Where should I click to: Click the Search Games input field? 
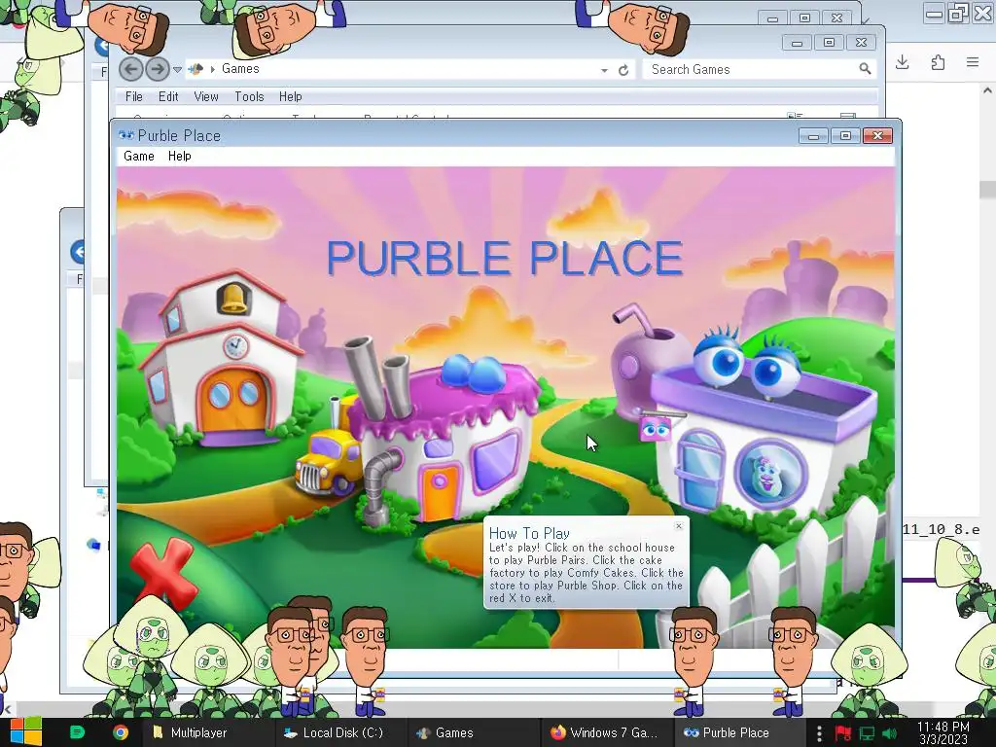coord(750,69)
